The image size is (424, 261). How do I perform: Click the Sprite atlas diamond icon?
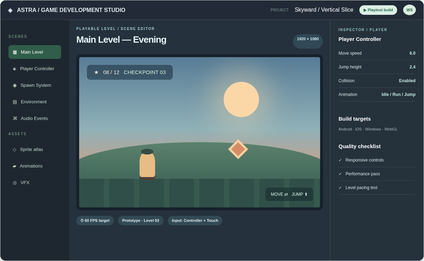pos(14,149)
